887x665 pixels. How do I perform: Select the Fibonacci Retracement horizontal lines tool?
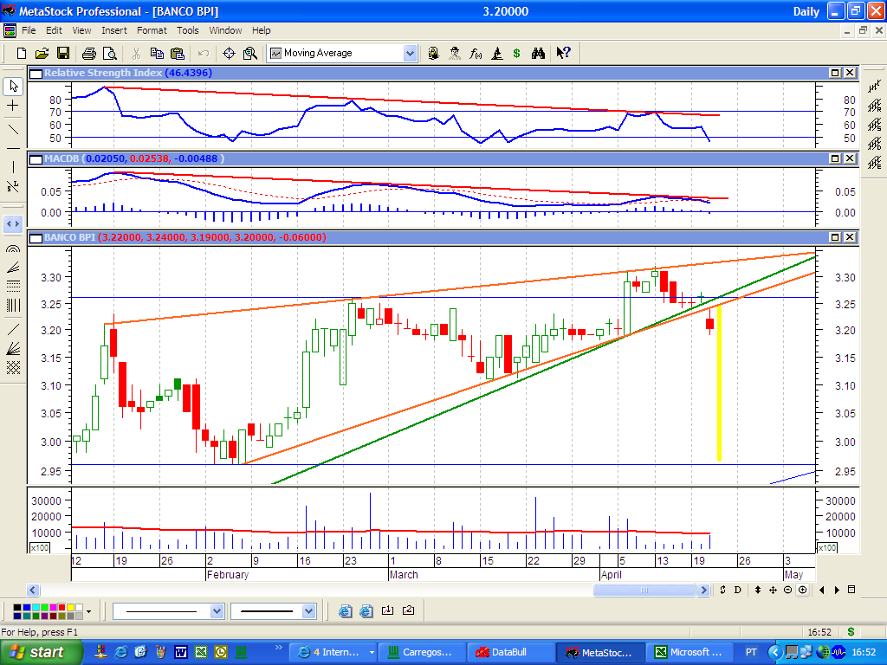point(13,286)
